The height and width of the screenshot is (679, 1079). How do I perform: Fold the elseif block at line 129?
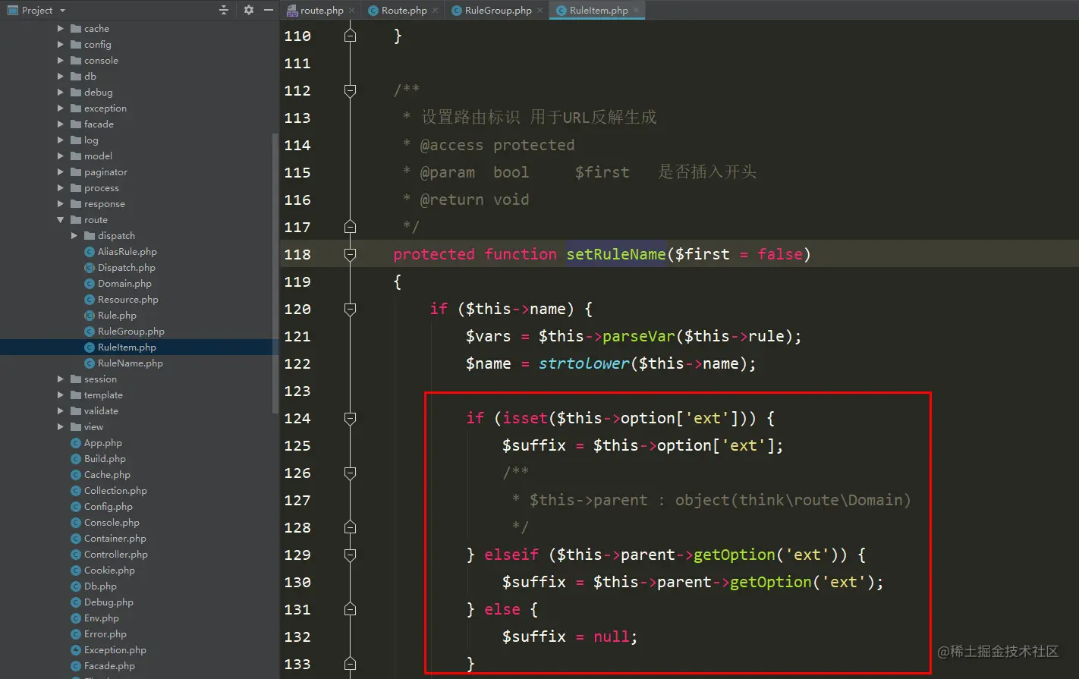point(350,555)
